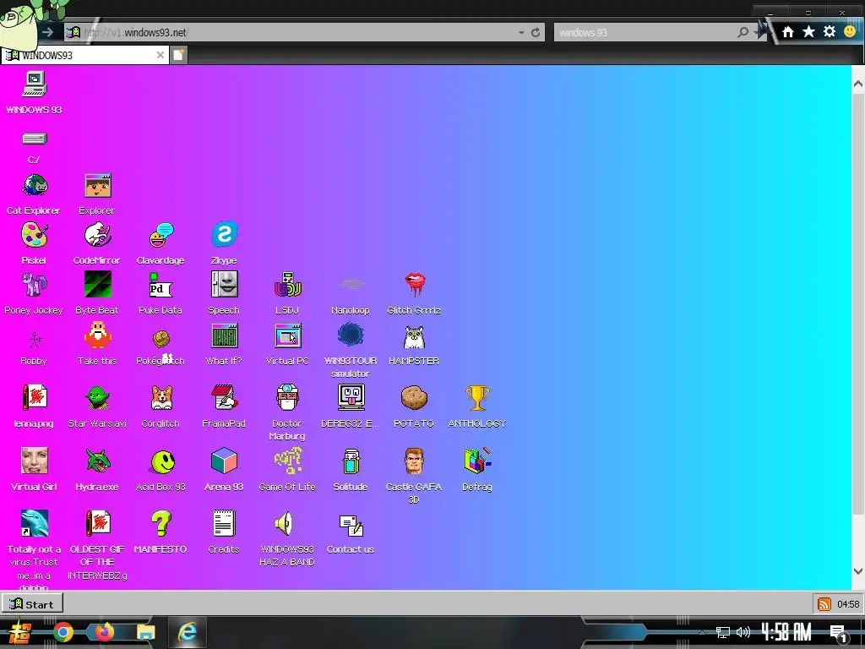Expand the address bar history dropdown
Image resolution: width=865 pixels, height=649 pixels.
point(521,33)
